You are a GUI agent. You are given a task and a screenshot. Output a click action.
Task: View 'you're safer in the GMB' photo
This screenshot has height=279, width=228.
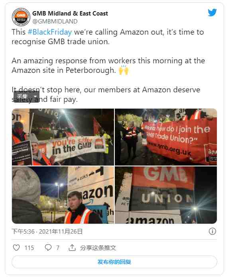[63, 137]
